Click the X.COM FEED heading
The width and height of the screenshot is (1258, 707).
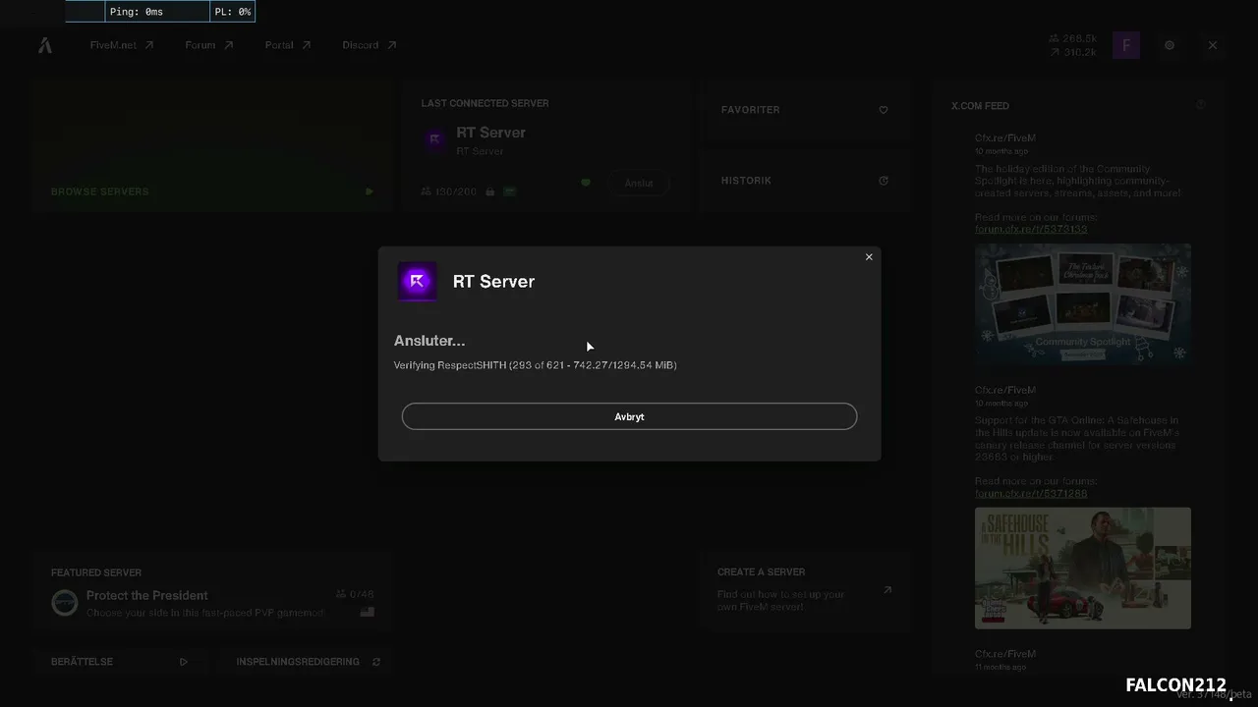click(980, 106)
